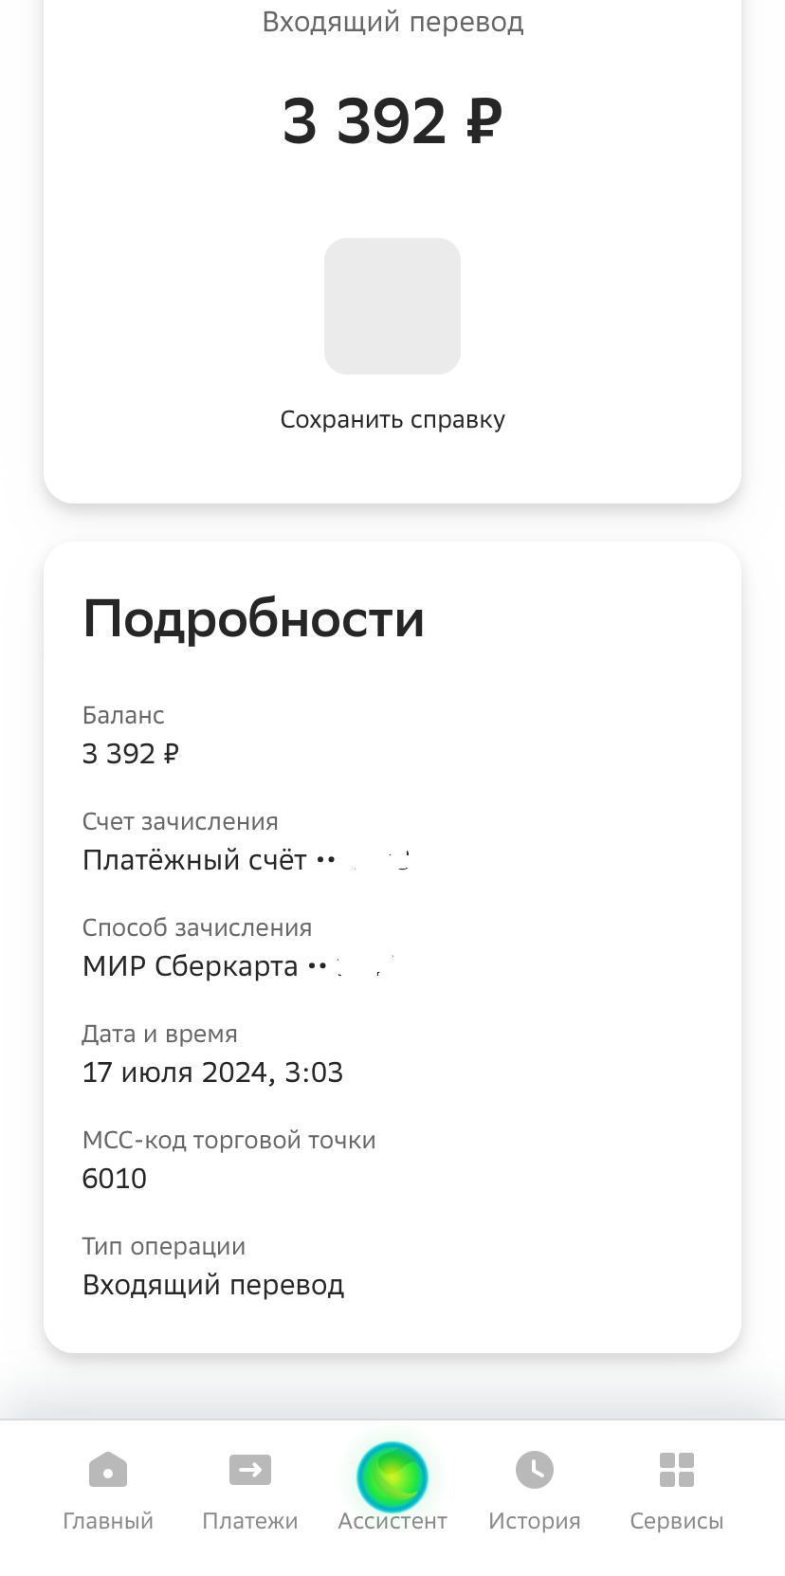This screenshot has height=1576, width=785.
Task: Tap the MCC code value 6010
Action: click(115, 1179)
